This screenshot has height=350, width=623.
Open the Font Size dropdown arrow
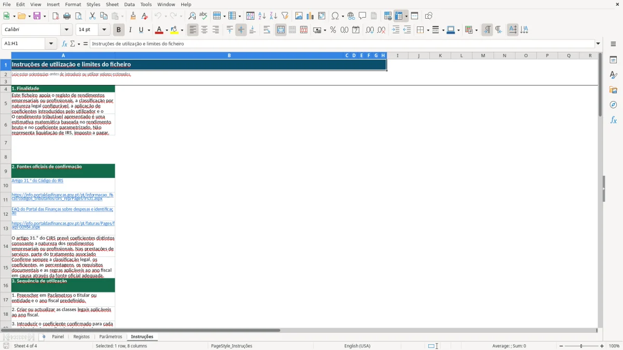coord(104,30)
